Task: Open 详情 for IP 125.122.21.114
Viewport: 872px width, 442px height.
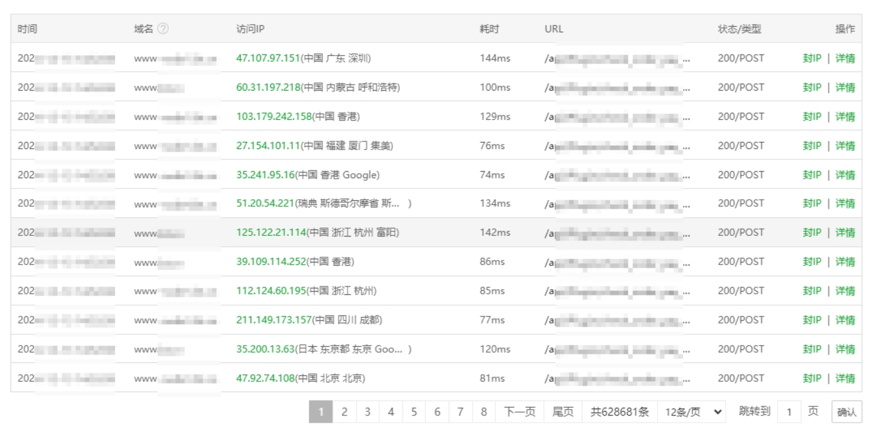Action: 845,233
